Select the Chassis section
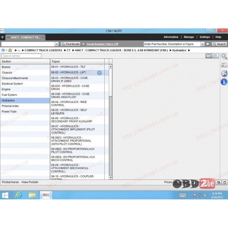 (25, 72)
